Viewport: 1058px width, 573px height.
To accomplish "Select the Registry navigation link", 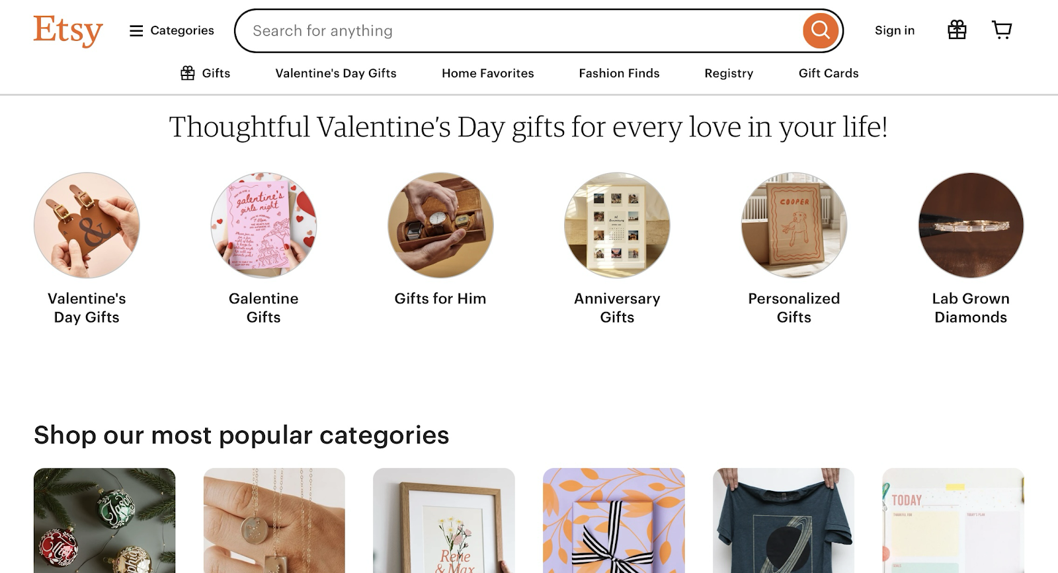I will (729, 73).
